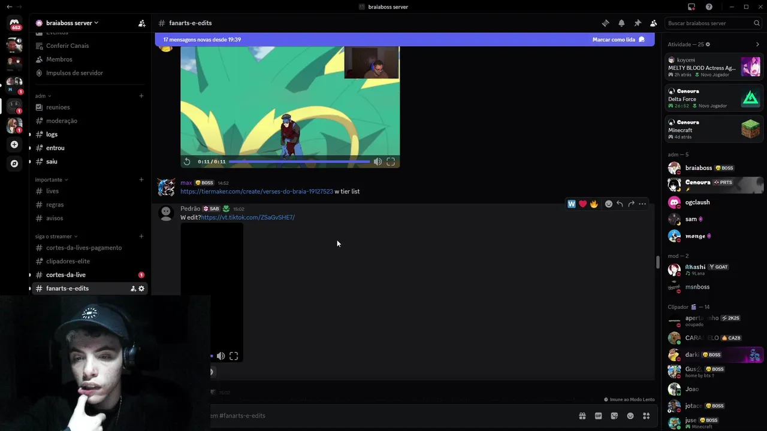Toggle fullscreen on the TikTok embed video
Viewport: 767px width, 431px height.
pos(234,356)
